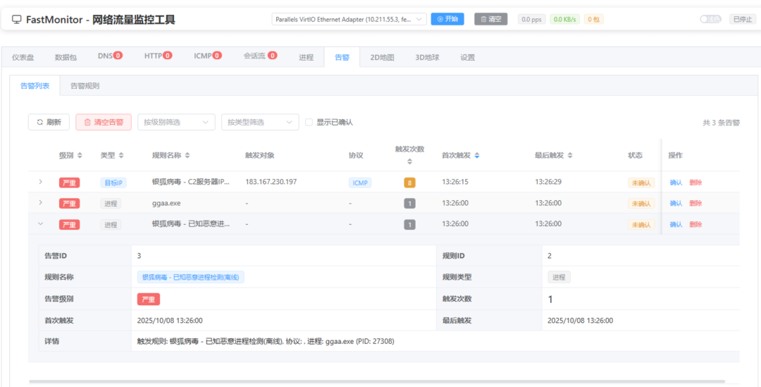Switch to the 数据包 tab
The image size is (761, 387).
(x=66, y=57)
